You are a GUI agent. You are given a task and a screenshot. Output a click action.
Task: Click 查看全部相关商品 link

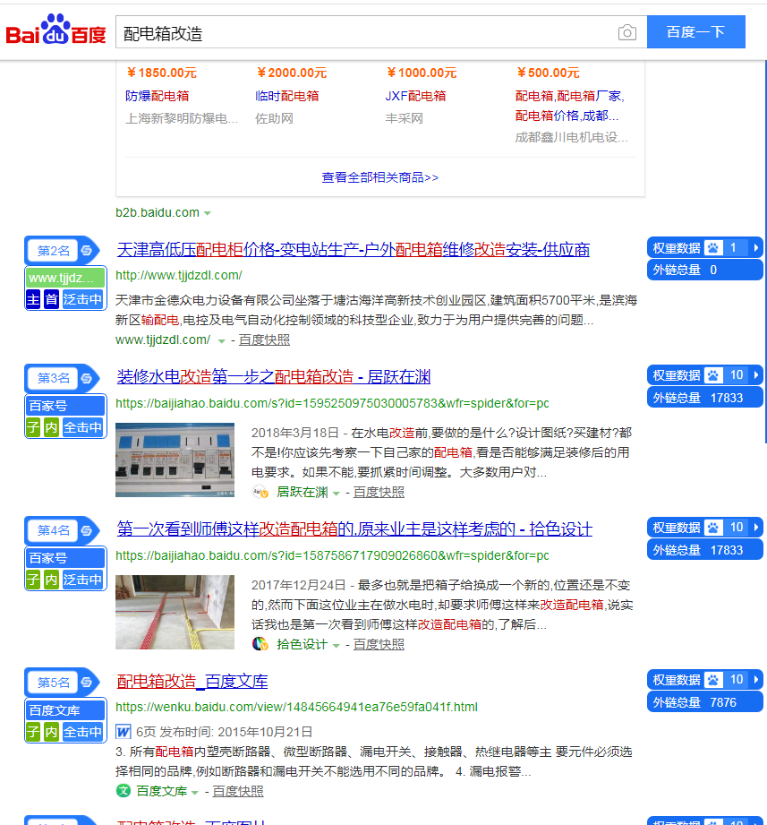[x=379, y=177]
